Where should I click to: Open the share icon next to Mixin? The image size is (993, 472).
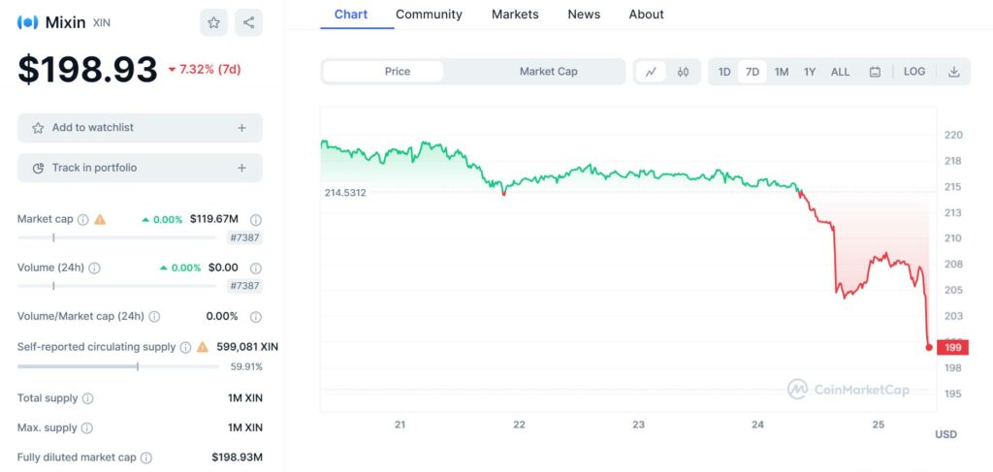tap(249, 23)
